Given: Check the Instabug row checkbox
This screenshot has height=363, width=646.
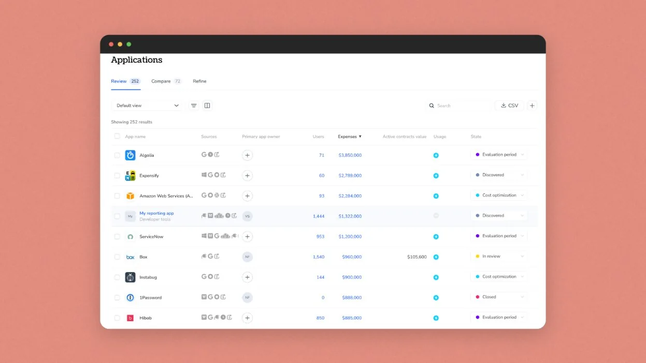Looking at the screenshot, I should pyautogui.click(x=117, y=277).
